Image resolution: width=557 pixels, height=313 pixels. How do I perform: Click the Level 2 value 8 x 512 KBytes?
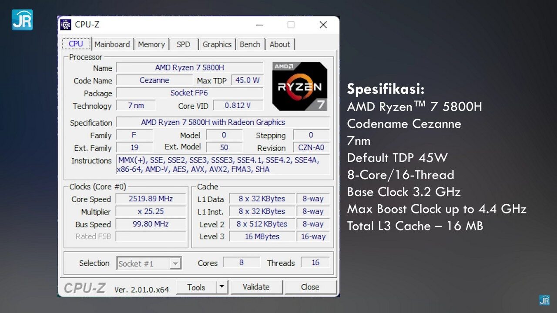pyautogui.click(x=262, y=224)
